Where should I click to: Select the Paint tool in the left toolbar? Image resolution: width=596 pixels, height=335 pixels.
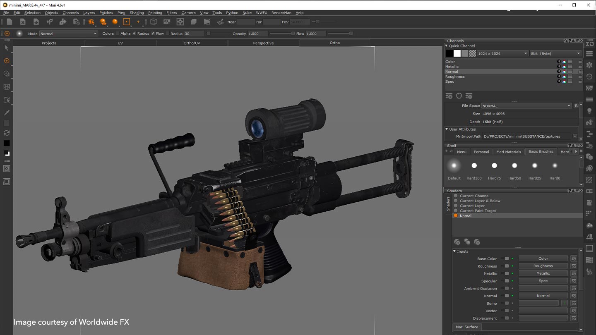[7, 61]
